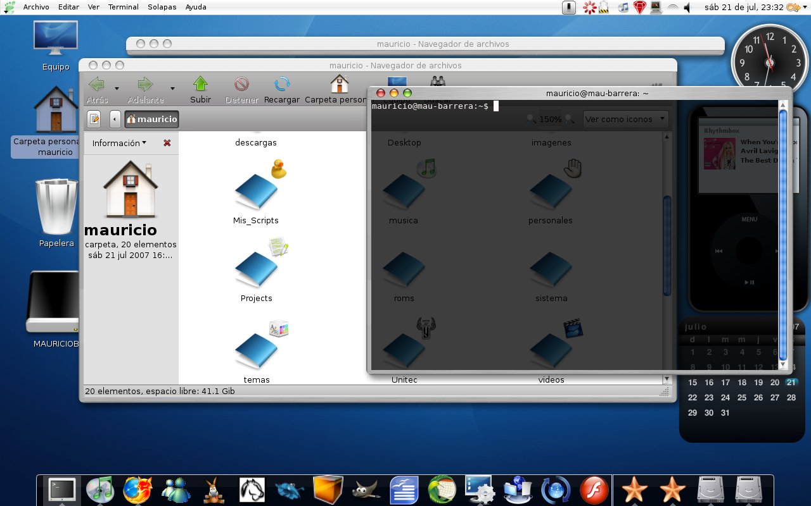Viewport: 811px width, 506px height.
Task: Open the Projects folder
Action: coord(257,270)
